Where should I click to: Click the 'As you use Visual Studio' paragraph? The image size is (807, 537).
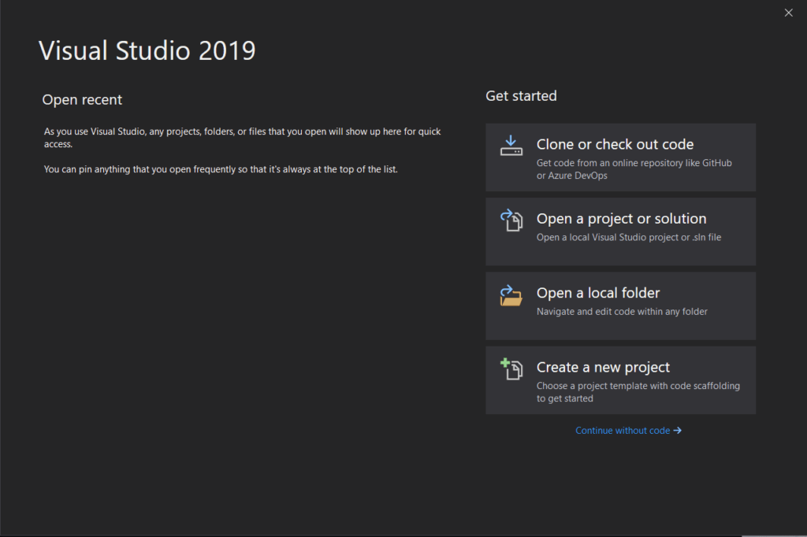coord(243,138)
